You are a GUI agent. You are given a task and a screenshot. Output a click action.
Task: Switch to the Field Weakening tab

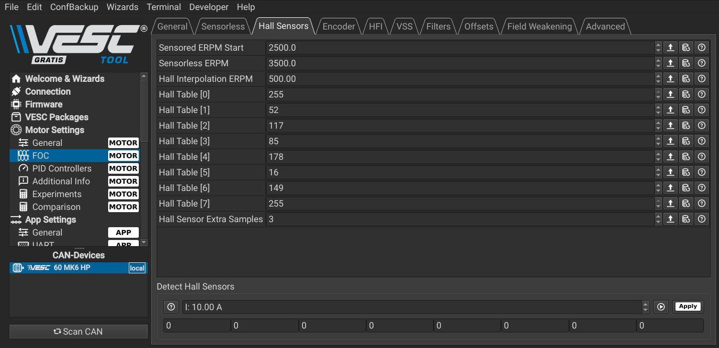[x=540, y=26]
